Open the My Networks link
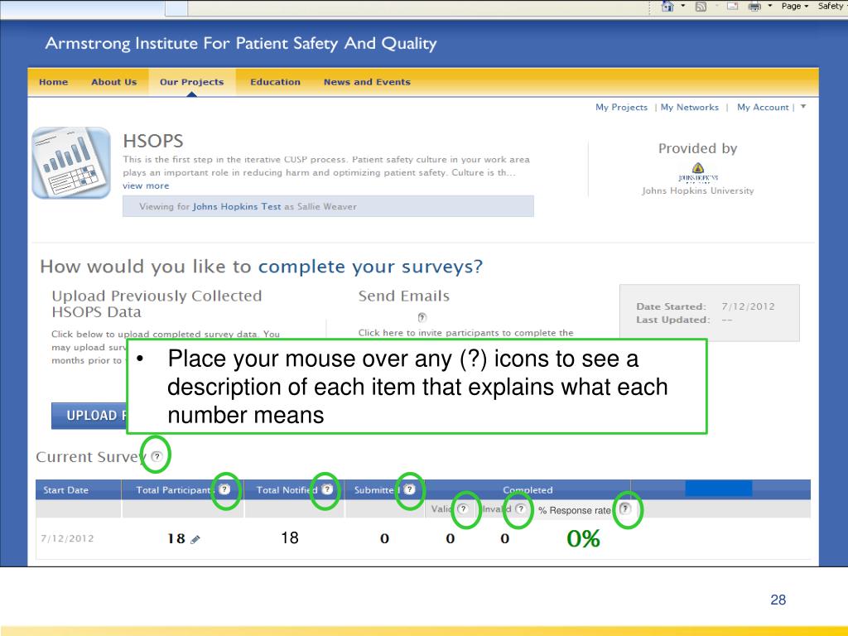The image size is (848, 636). 690,107
